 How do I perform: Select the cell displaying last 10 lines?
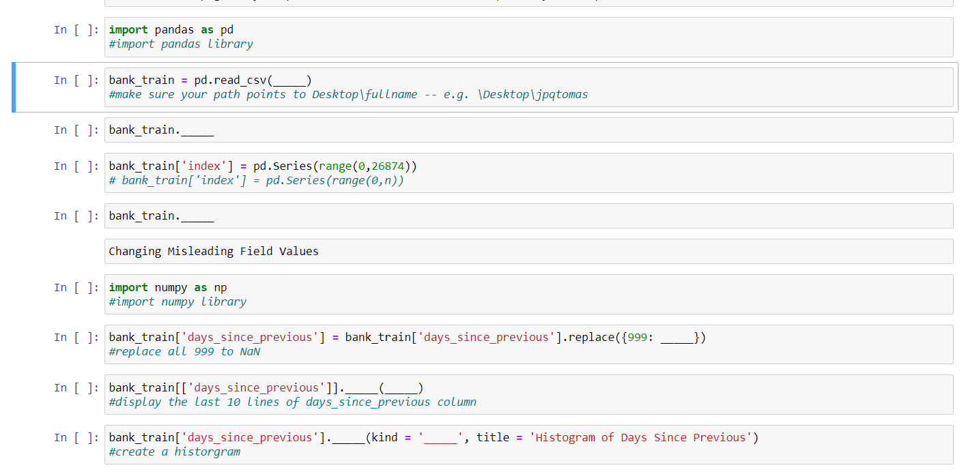273,395
